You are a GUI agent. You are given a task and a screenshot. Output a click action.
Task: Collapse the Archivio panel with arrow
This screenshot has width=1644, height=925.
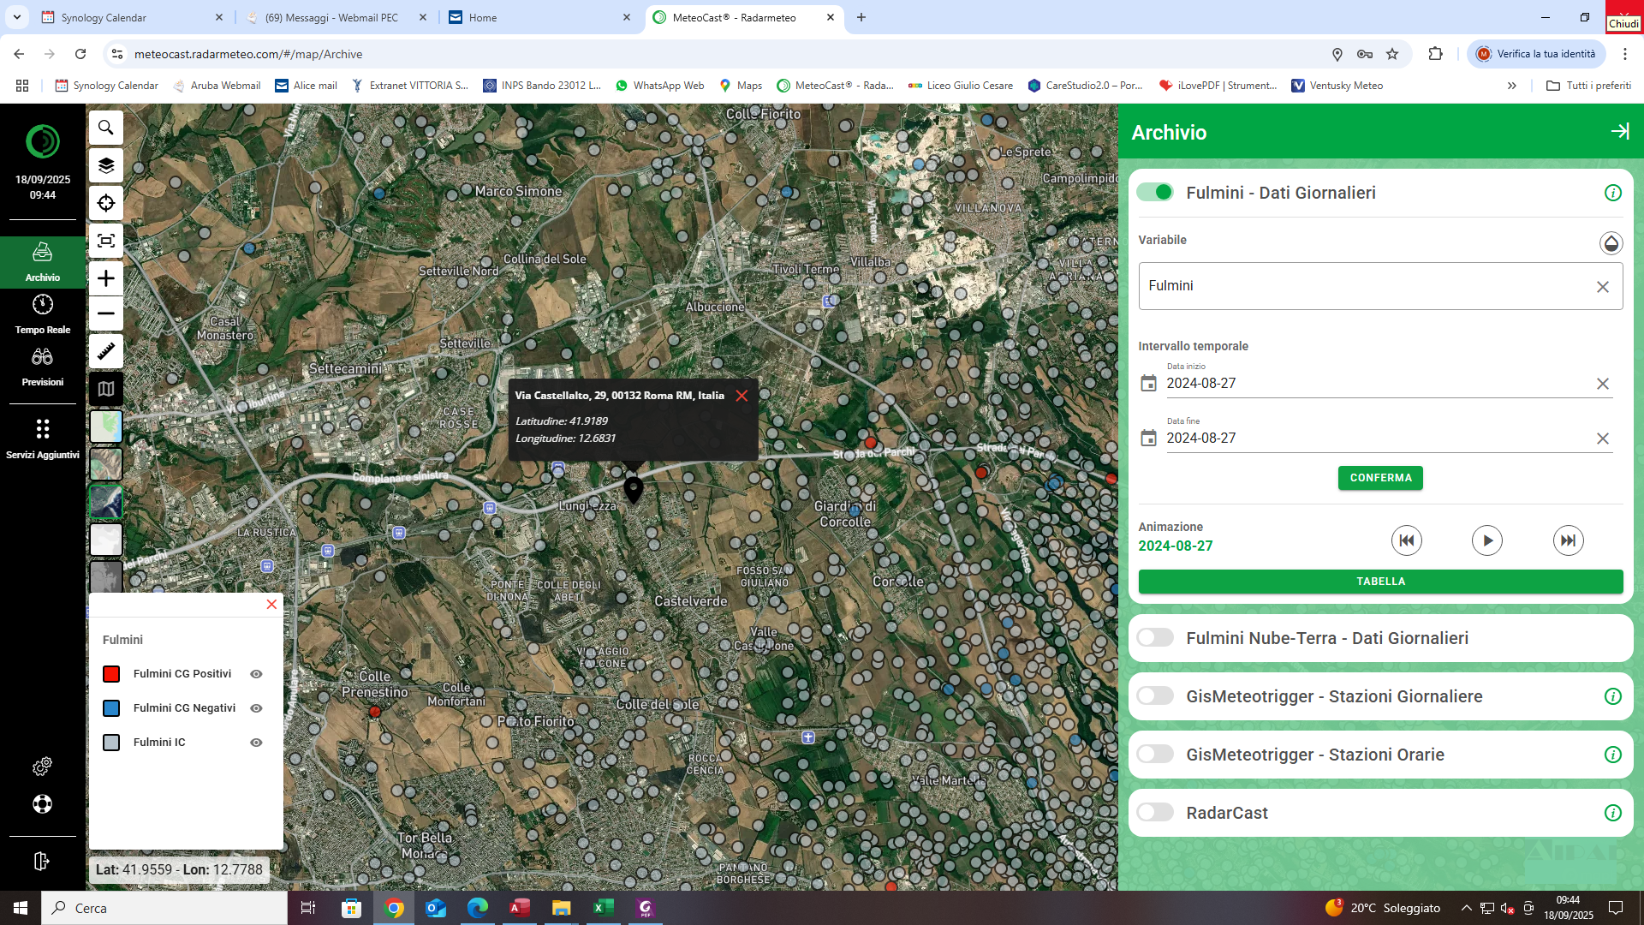coord(1619,131)
